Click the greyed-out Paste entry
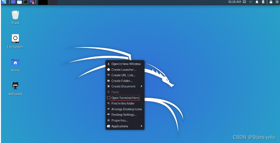280x143 pixels. [125, 92]
